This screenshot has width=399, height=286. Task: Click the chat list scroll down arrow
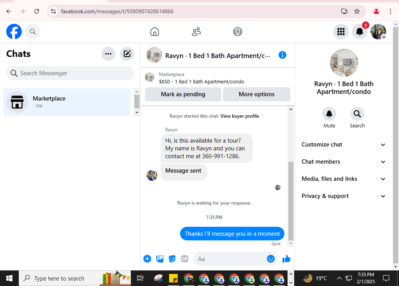pyautogui.click(x=137, y=113)
